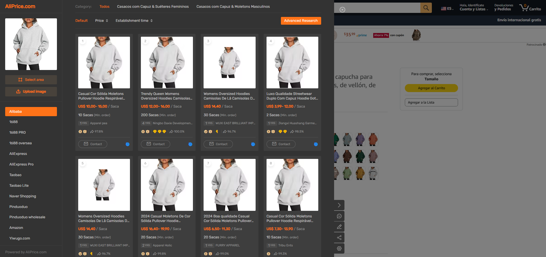546x257 pixels.
Task: Select Alibaba platform in sidebar
Action: click(x=31, y=112)
